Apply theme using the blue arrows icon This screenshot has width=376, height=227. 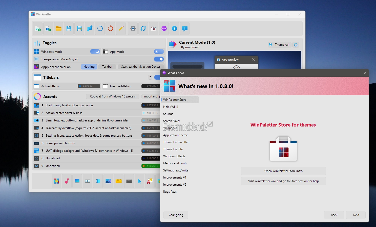(90, 29)
